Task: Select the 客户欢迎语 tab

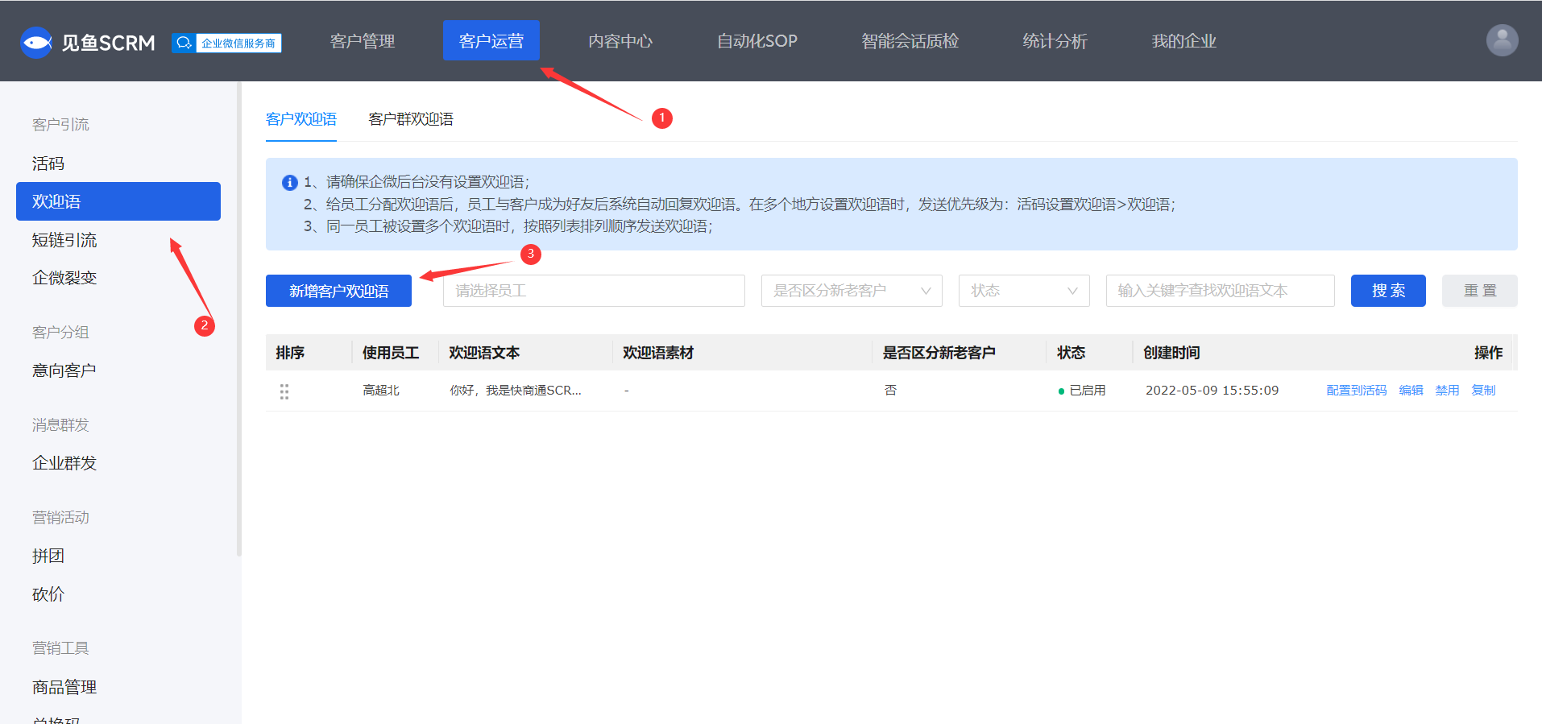Action: (x=301, y=119)
